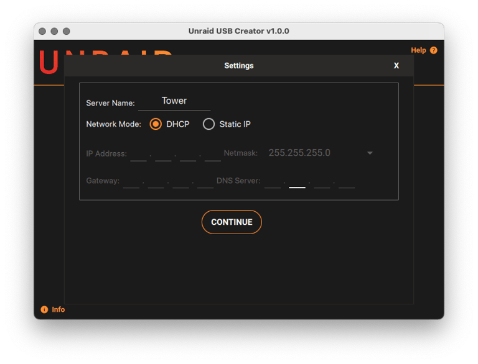Edit the Server Name field Tower
This screenshot has height=364, width=478.
coord(174,101)
